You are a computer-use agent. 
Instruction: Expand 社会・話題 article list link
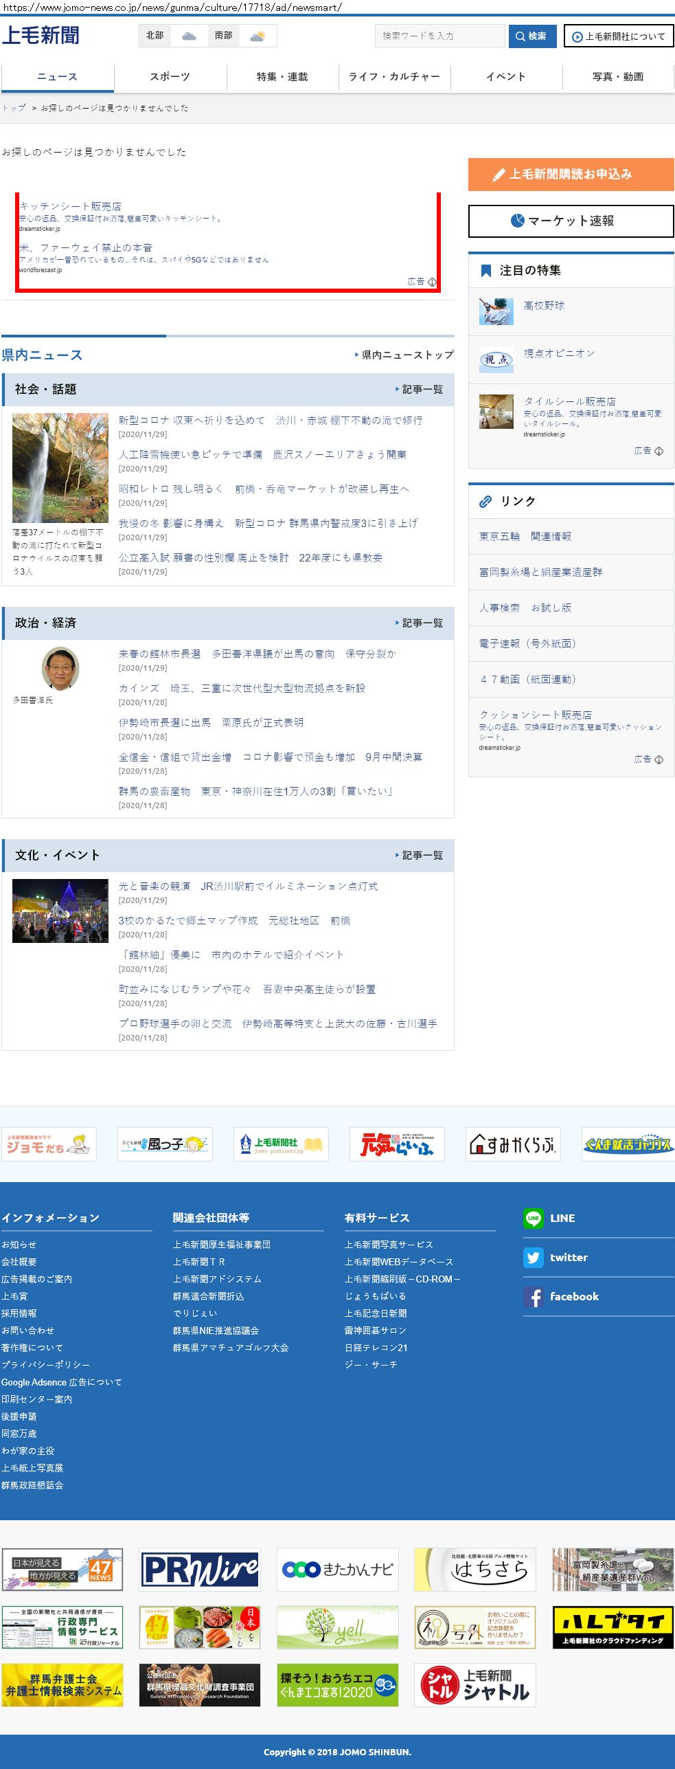(x=420, y=389)
